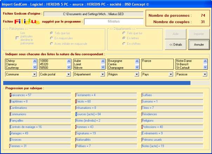The width and height of the screenshot is (212, 154).
Task: Select 'Clamecy' in the commune list
Action: (x=11, y=64)
